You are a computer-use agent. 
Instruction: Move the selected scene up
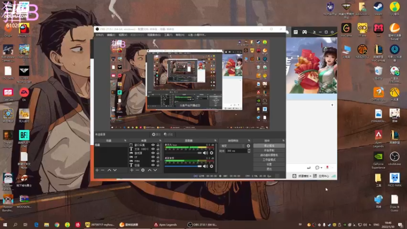(x=109, y=170)
